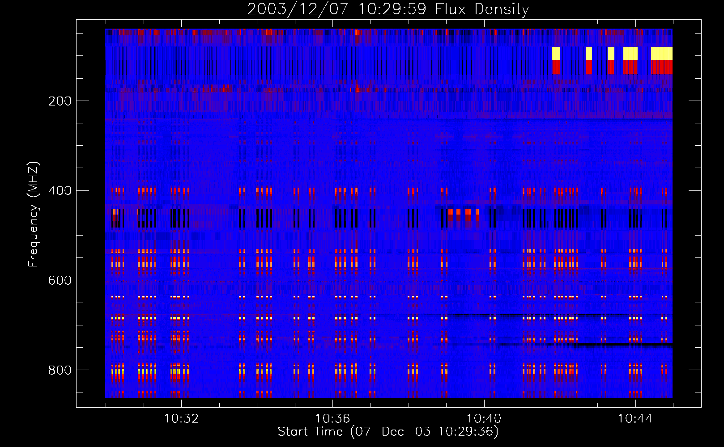Click the 800 frequency tick label

pyautogui.click(x=60, y=370)
